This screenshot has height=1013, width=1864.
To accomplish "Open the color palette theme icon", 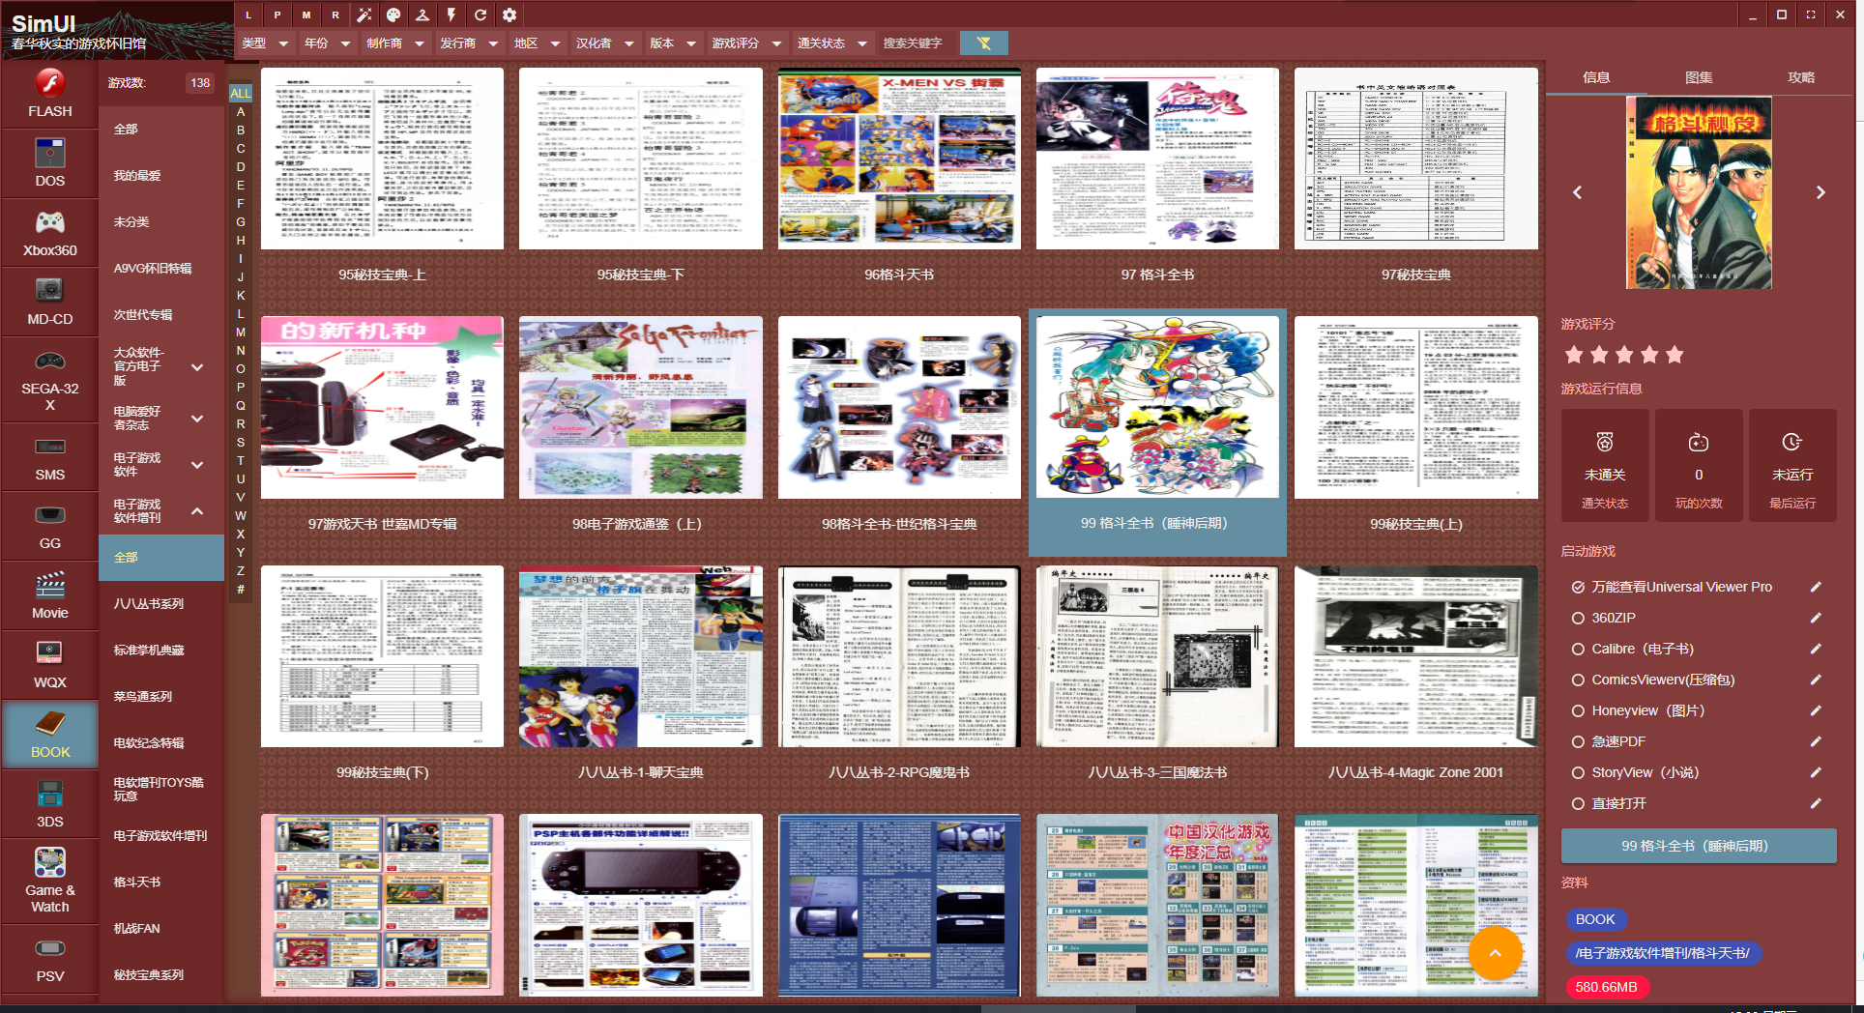I will point(393,14).
